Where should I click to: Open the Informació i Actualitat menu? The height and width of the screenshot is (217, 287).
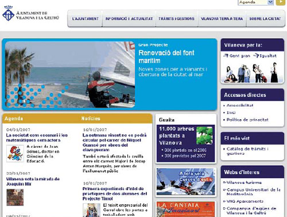click(x=129, y=19)
